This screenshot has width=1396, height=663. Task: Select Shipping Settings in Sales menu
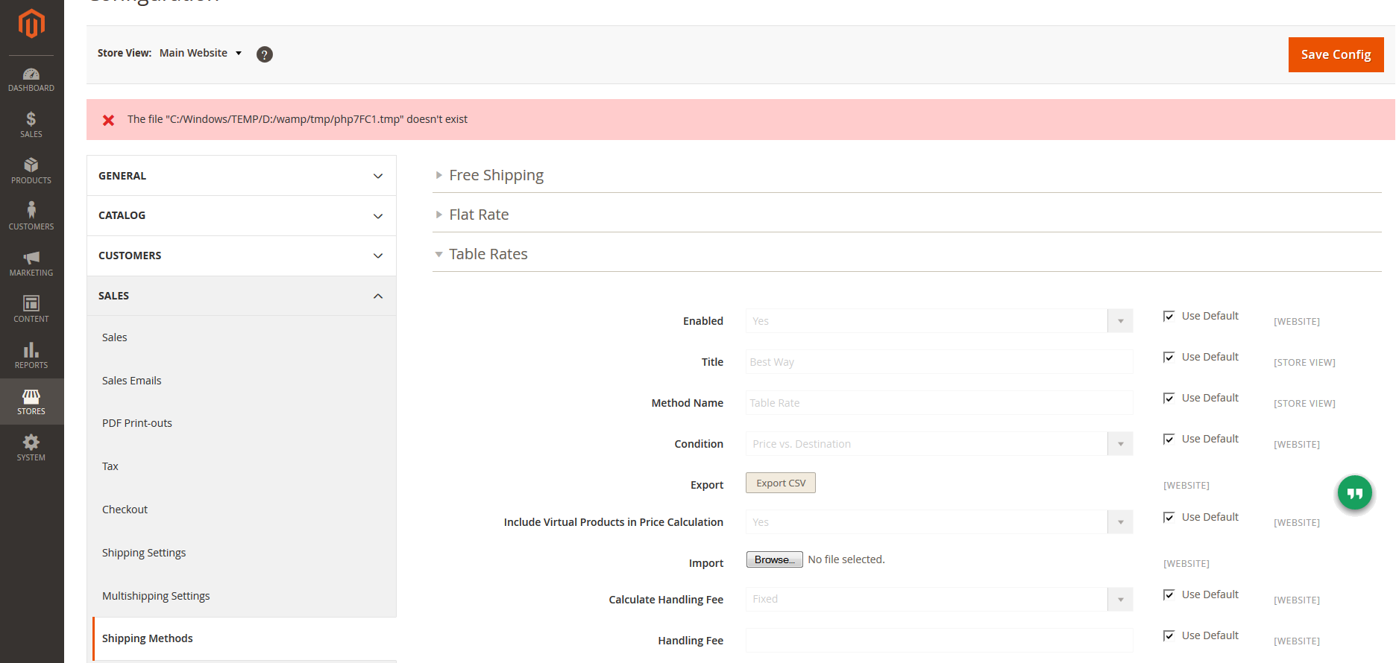click(144, 553)
